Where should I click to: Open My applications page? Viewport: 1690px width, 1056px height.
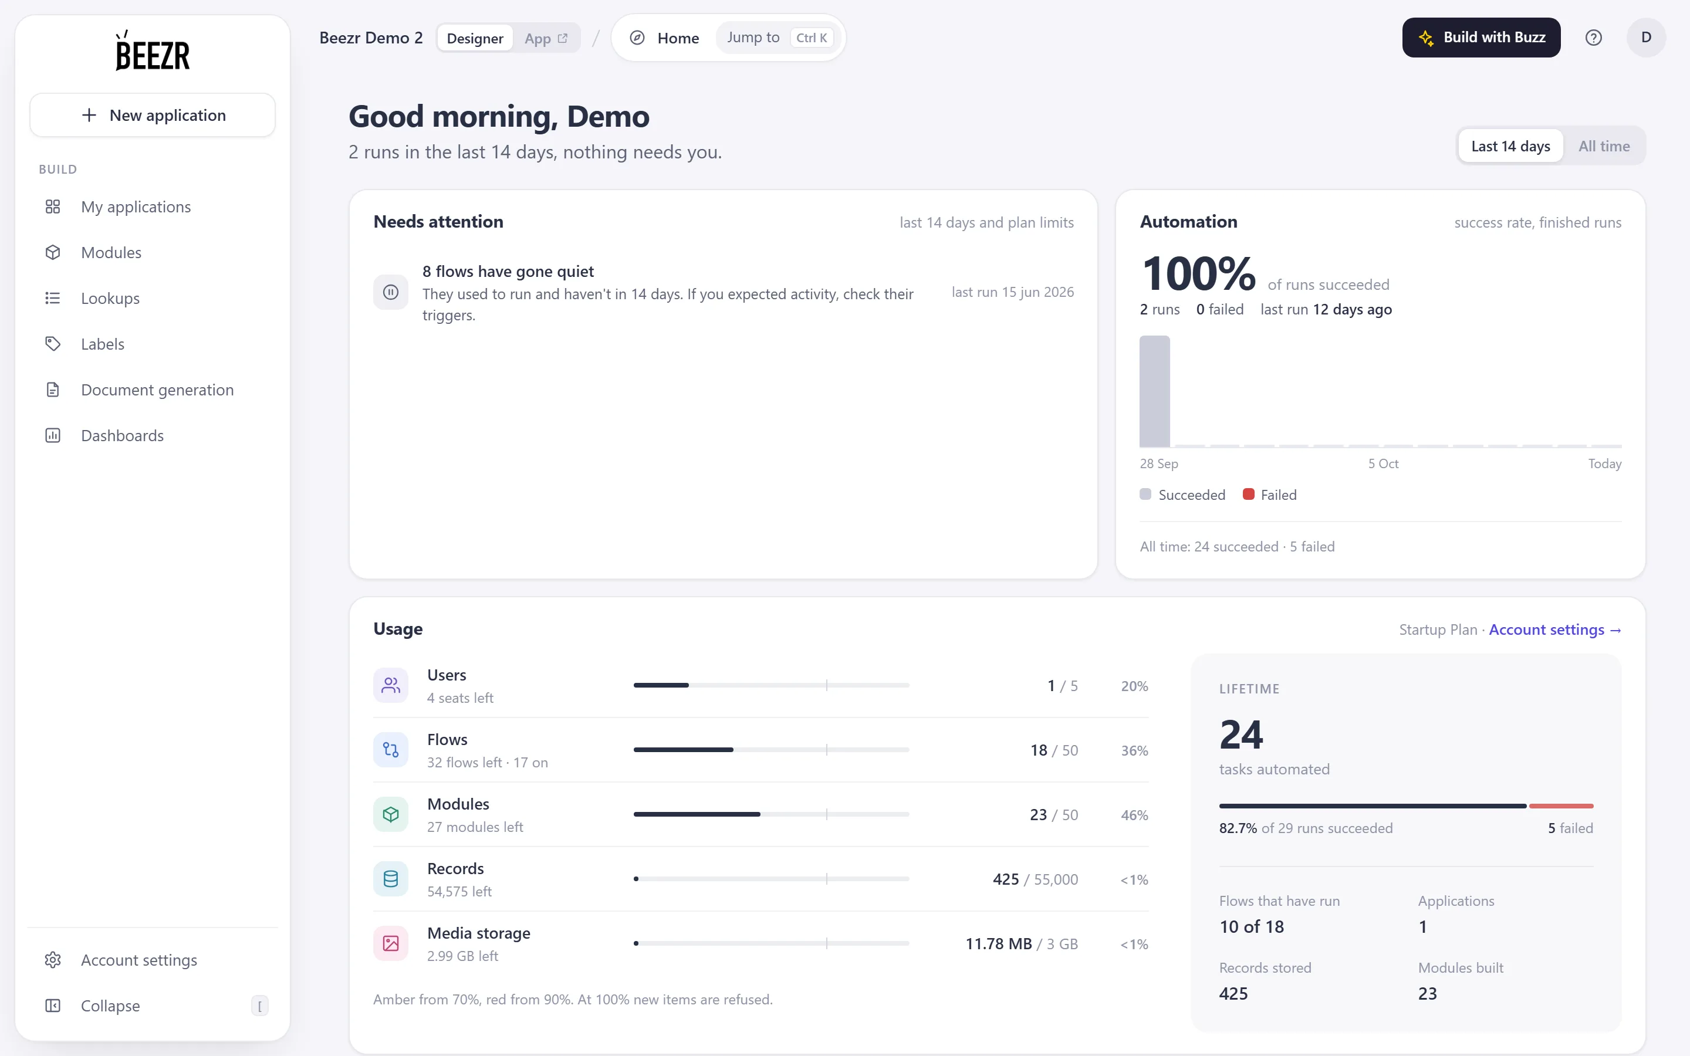152,207
